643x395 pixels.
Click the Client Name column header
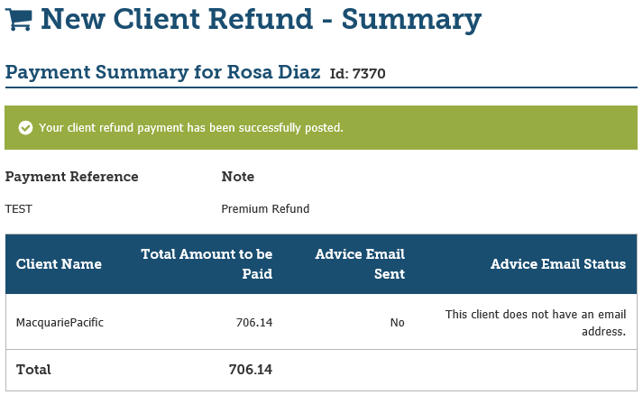click(59, 264)
